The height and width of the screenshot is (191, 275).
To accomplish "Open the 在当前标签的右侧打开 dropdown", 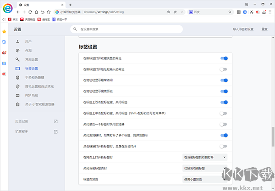I will [x=205, y=157].
